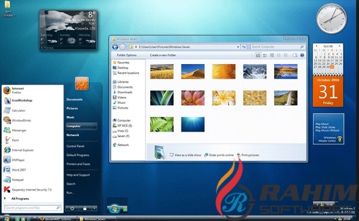Select Videos in the navigation pane
This screenshot has width=359, height=221.
click(120, 98)
